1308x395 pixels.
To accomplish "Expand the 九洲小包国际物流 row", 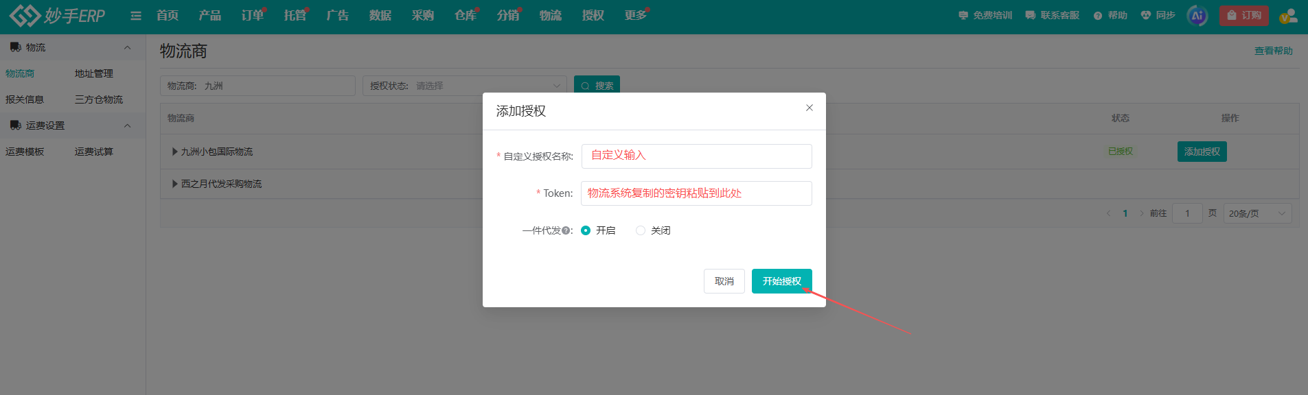I will tap(175, 152).
